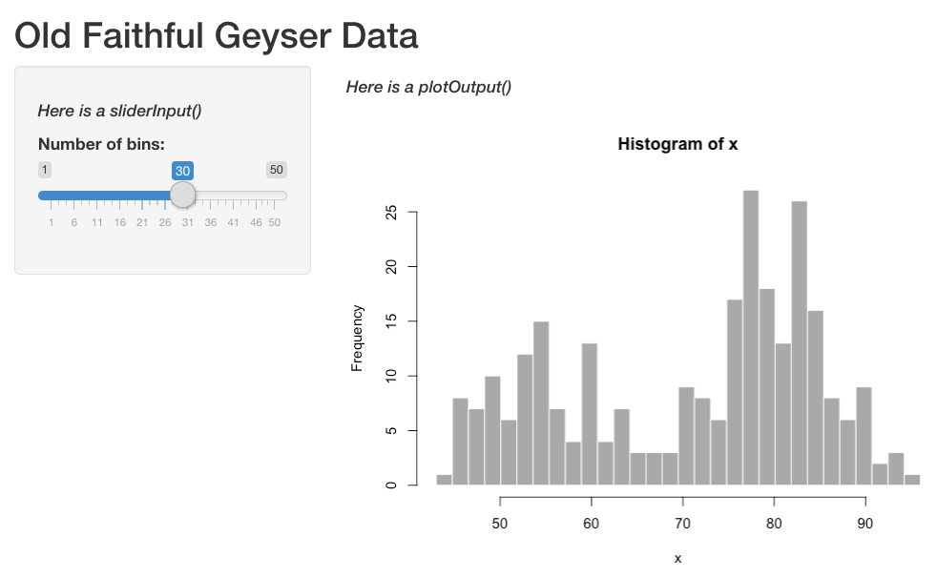Click the maximum value badge showing 50
937x578 pixels.
[276, 170]
